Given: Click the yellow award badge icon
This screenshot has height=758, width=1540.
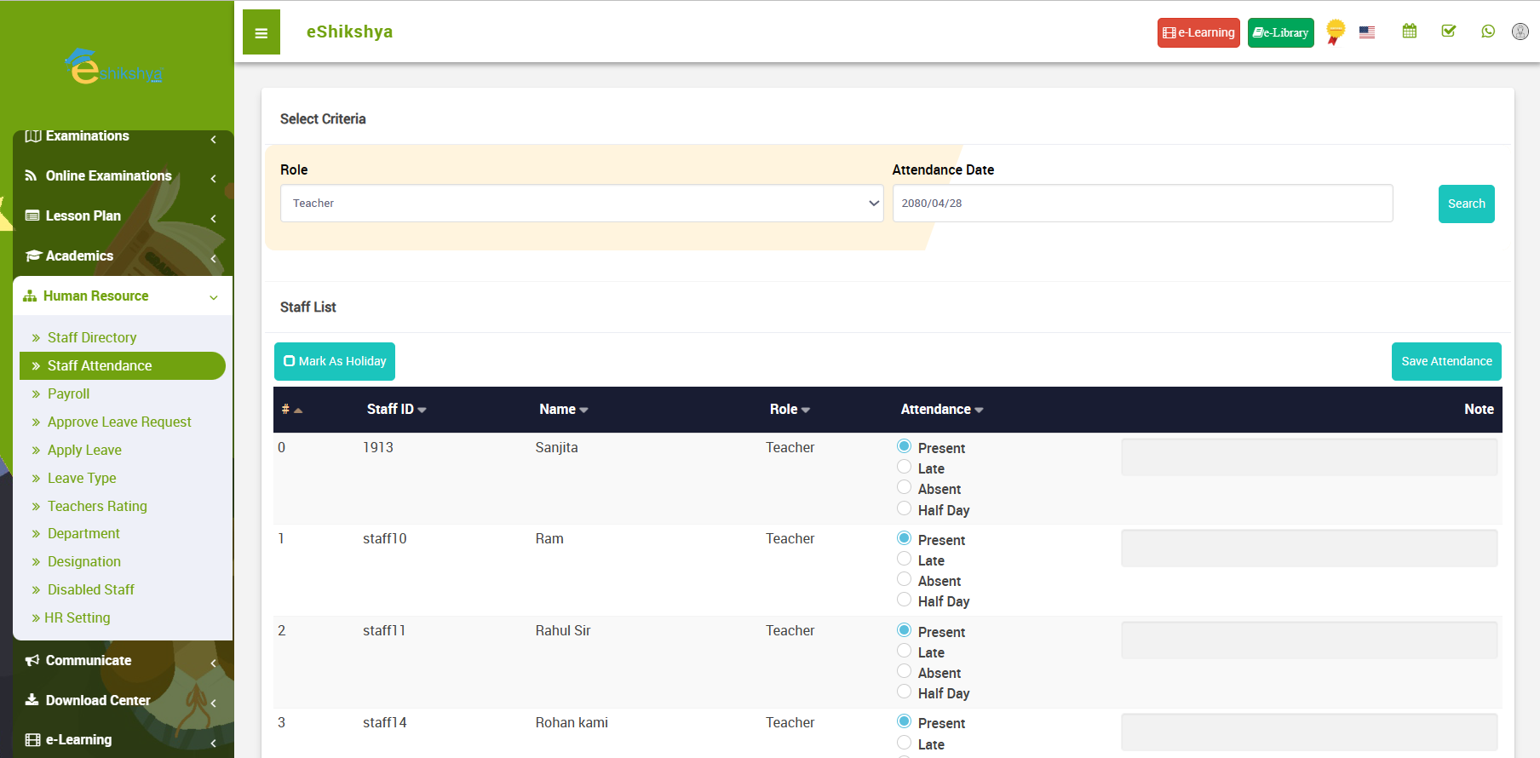Looking at the screenshot, I should [x=1335, y=32].
